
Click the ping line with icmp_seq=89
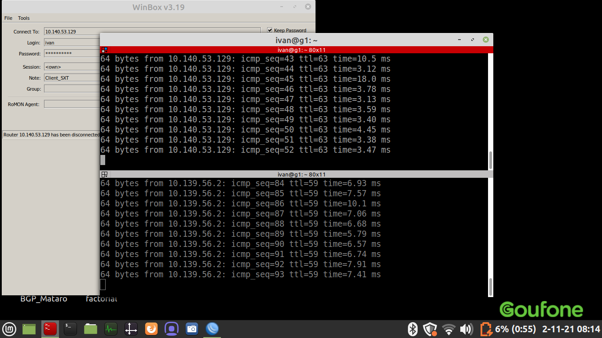coord(241,234)
